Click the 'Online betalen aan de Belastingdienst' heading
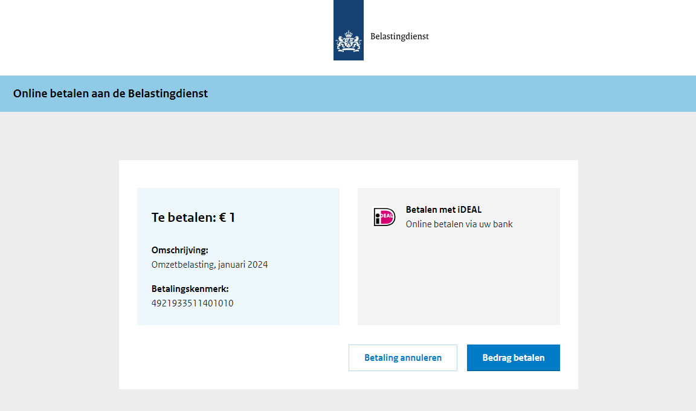 click(111, 94)
